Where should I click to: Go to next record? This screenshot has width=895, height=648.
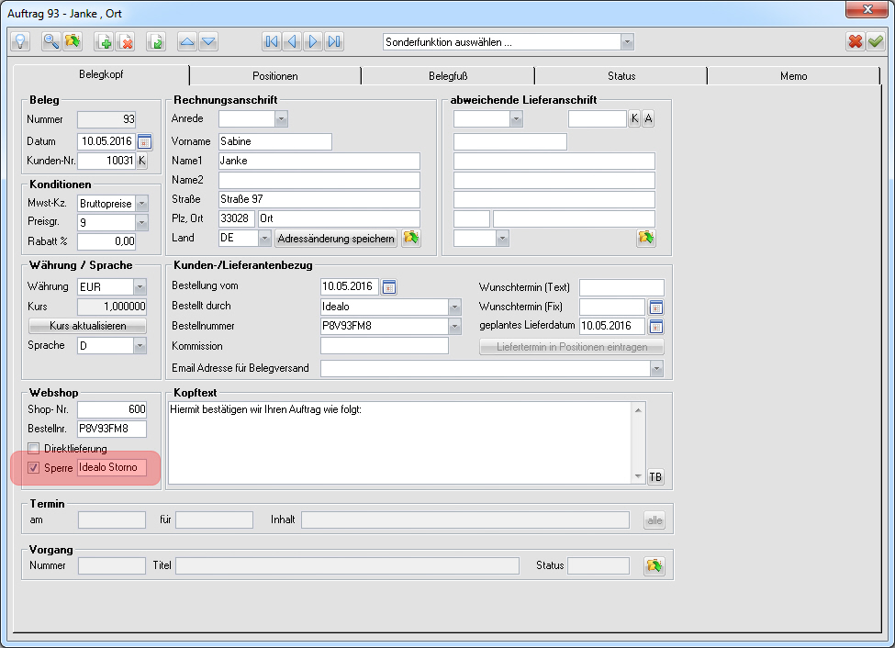313,41
